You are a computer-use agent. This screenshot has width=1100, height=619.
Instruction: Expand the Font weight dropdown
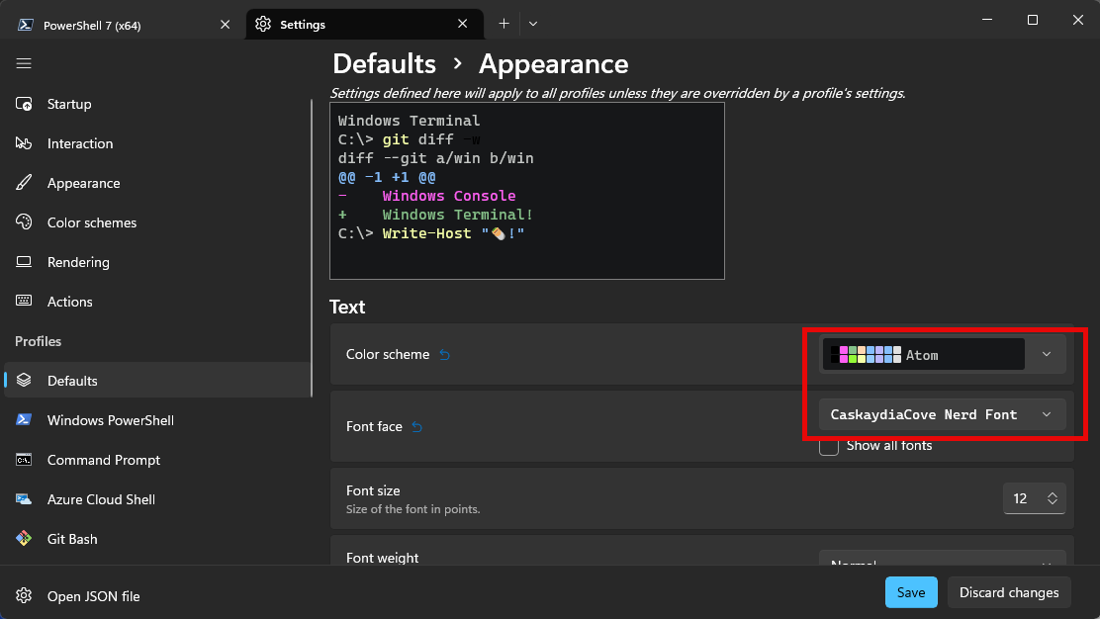[942, 559]
